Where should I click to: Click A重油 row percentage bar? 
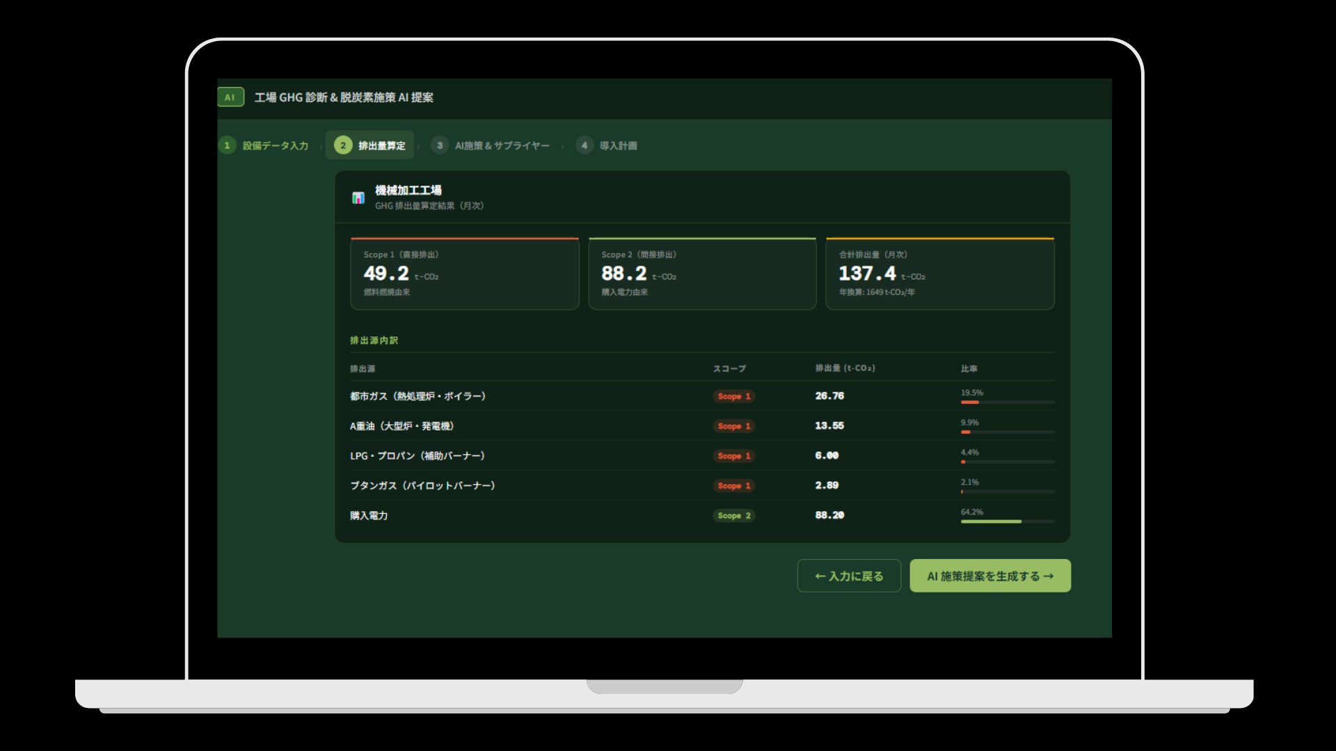[1008, 432]
